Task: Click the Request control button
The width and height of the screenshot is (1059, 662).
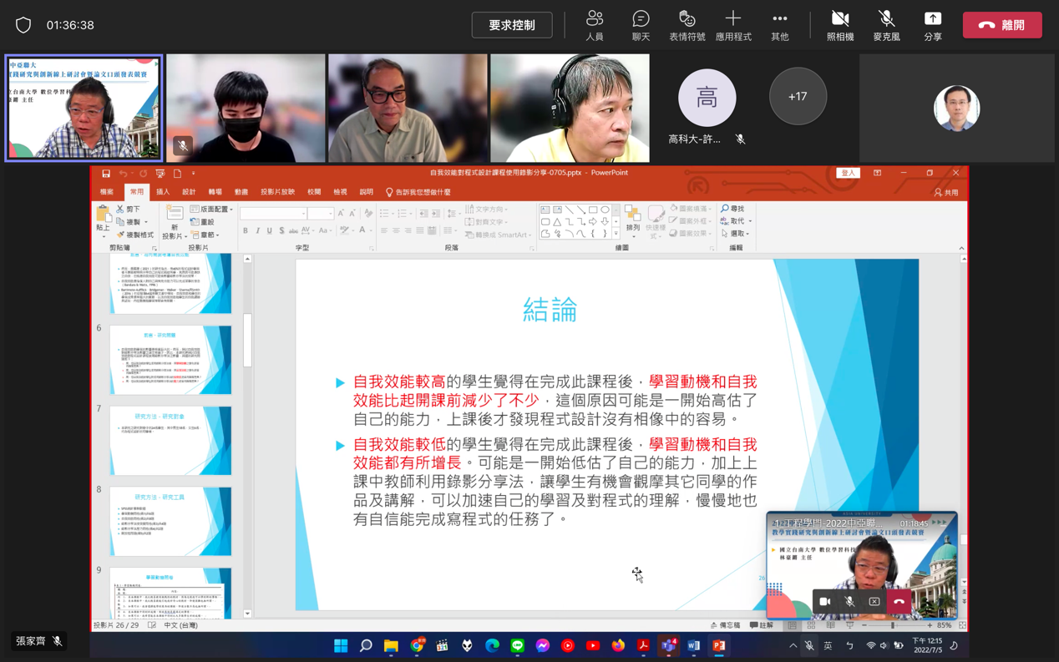Action: [512, 25]
